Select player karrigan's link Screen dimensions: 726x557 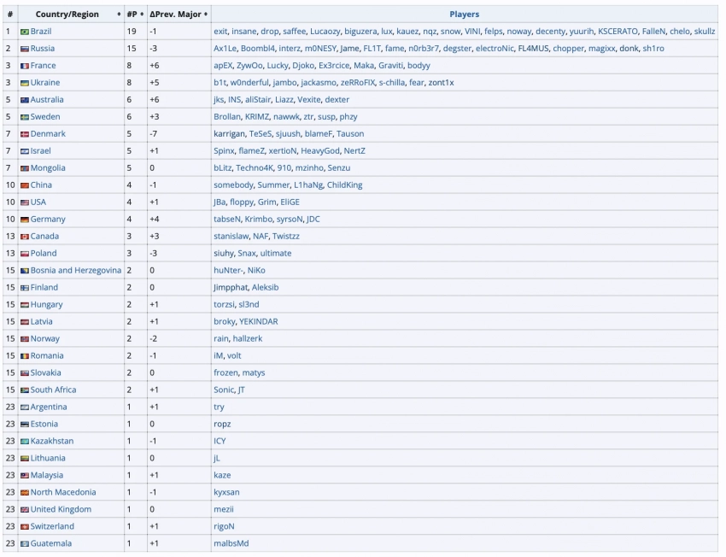point(228,134)
